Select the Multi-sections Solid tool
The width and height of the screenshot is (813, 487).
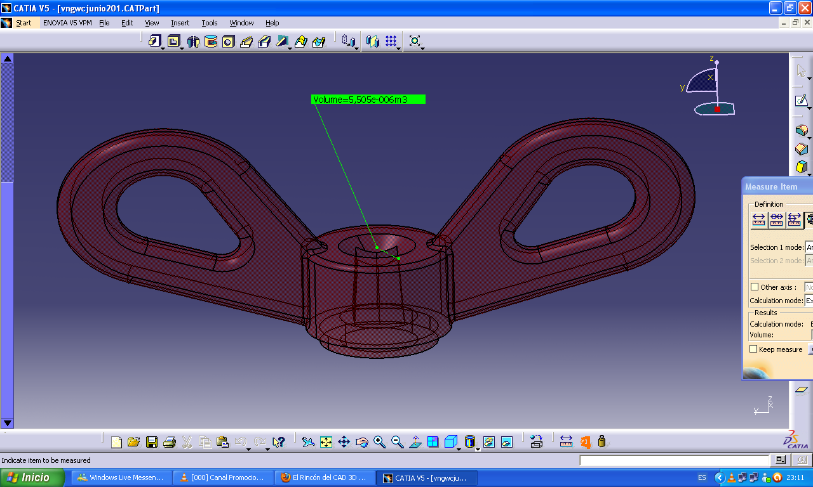(x=301, y=41)
